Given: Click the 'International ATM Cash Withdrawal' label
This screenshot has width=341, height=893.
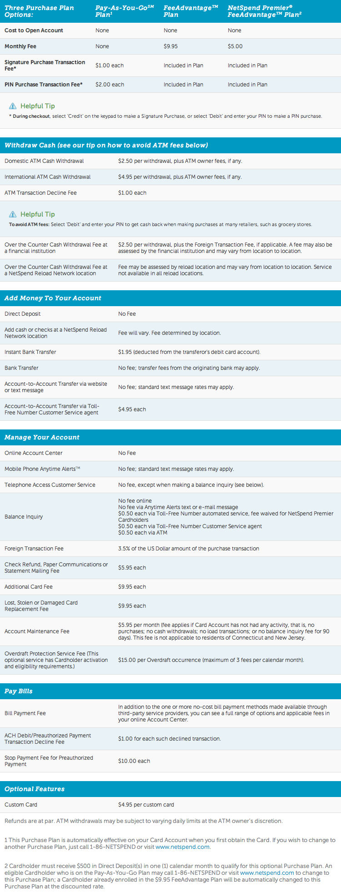Looking at the screenshot, I should pyautogui.click(x=47, y=177).
